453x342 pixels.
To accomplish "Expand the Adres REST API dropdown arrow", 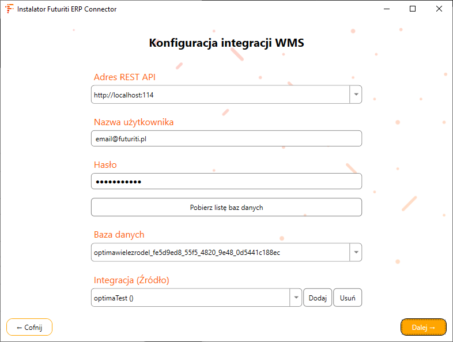I will click(356, 95).
